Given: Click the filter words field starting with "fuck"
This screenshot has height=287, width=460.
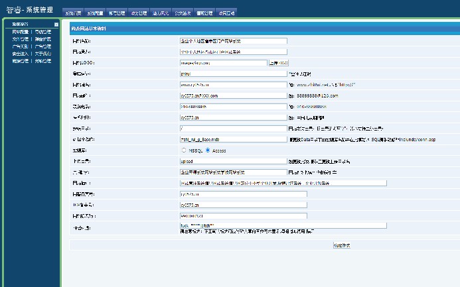Looking at the screenshot, I should [283, 225].
